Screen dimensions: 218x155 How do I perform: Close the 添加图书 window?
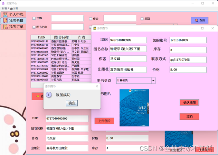212,28
